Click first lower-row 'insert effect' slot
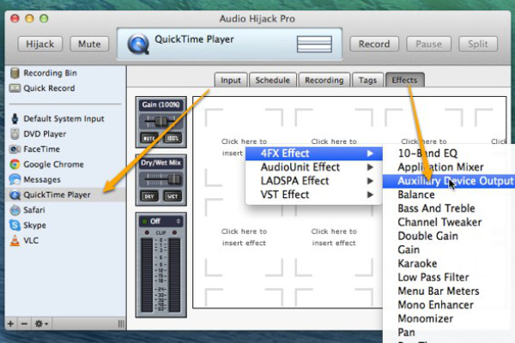Viewport: 515px width, 343px height. click(x=244, y=237)
